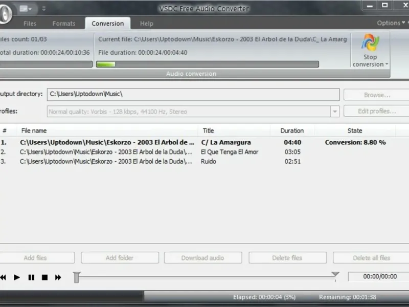
Task: Click the rewind playback icon
Action: [3, 277]
